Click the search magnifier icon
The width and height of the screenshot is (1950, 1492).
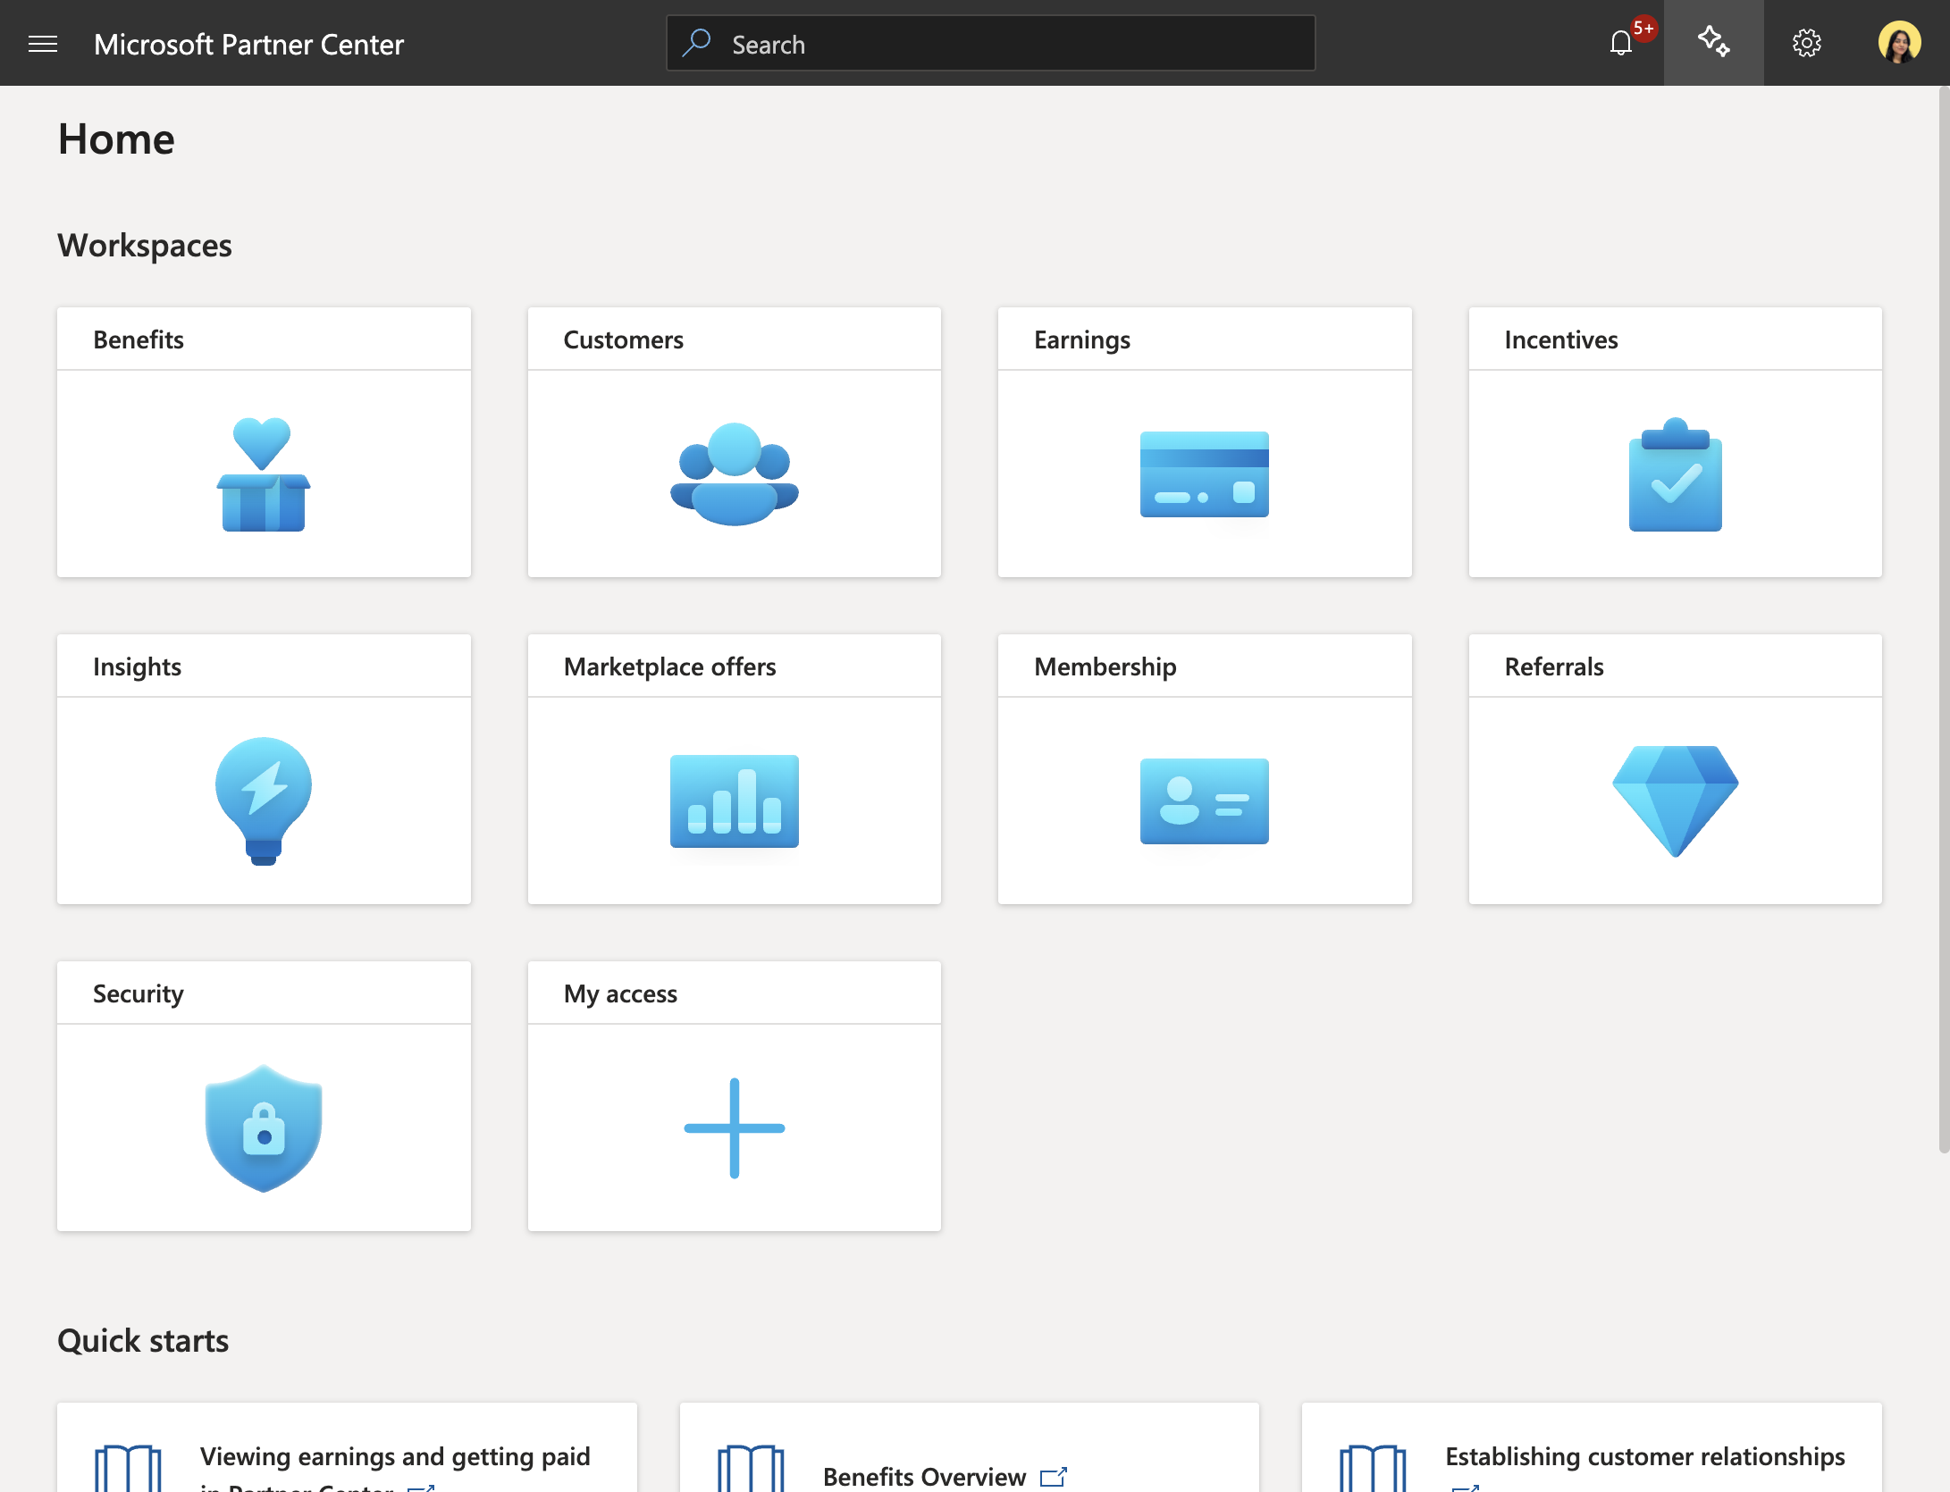point(696,43)
